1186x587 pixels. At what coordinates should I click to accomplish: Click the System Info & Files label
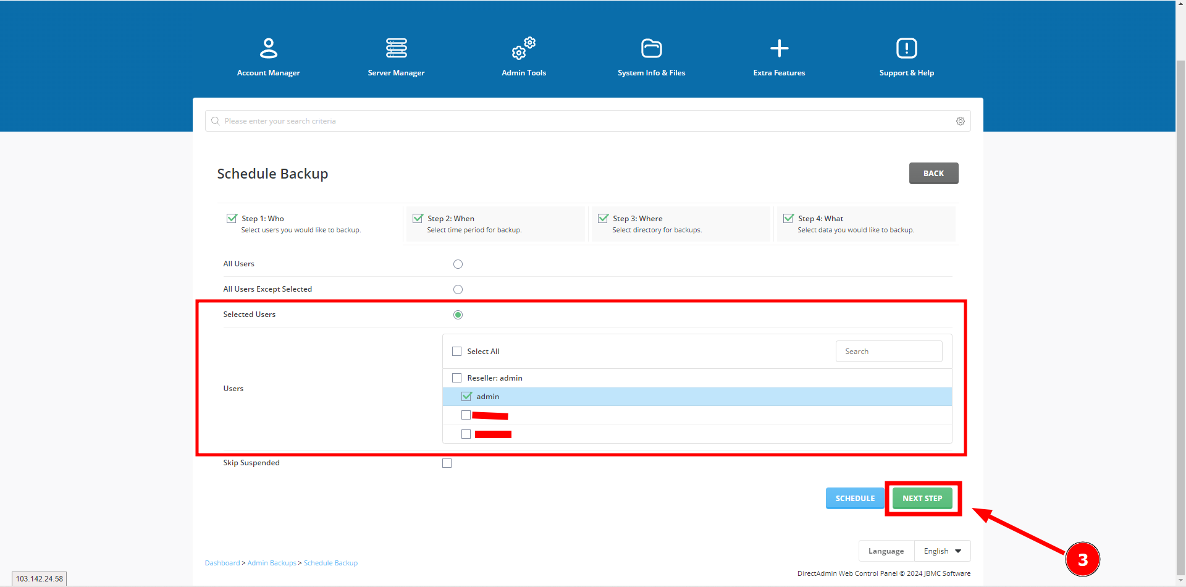click(651, 73)
